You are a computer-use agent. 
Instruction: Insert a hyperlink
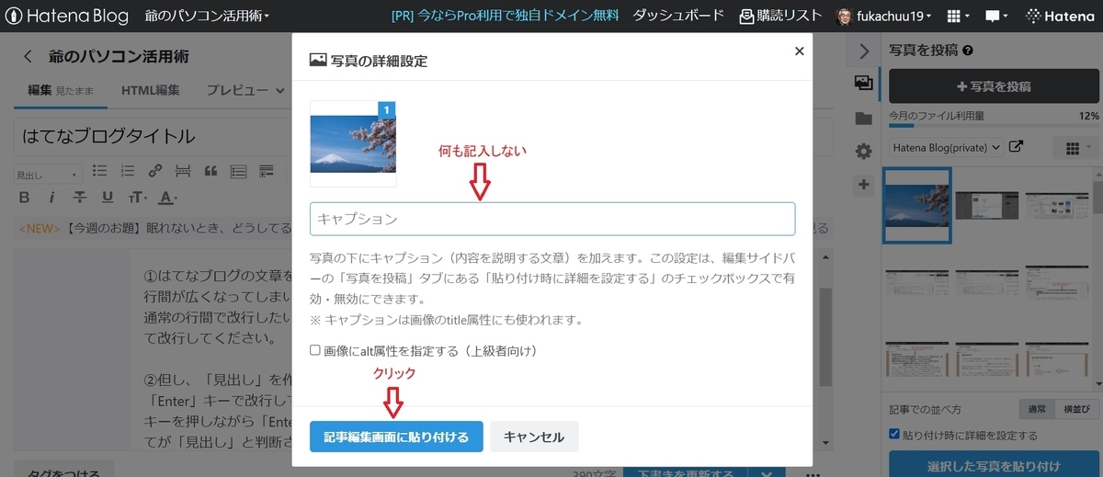(155, 171)
